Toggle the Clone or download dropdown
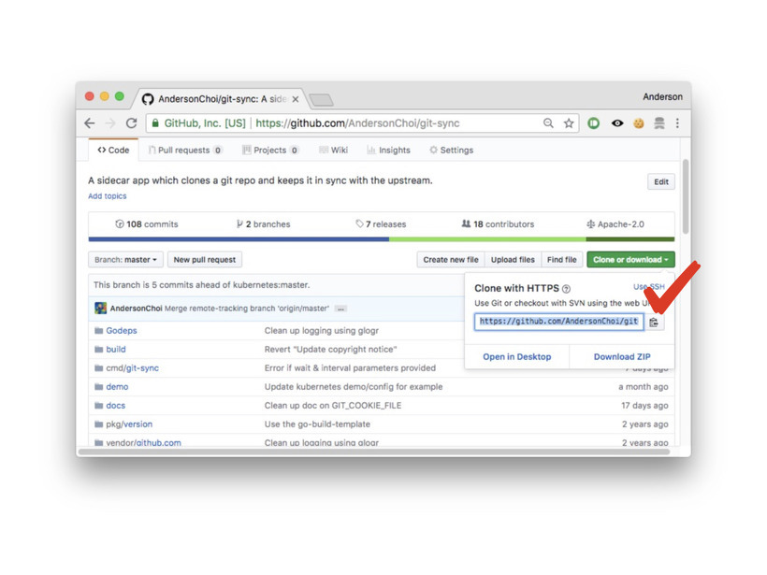The height and width of the screenshot is (575, 767). coord(630,260)
